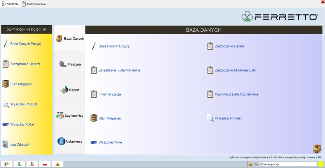Image resolution: width=325 pixels, height=168 pixels.
Task: Open Baza Danych Pozycji in main panel
Action: [114, 46]
